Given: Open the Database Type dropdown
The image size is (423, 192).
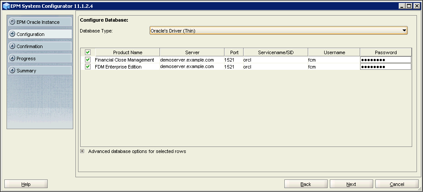Looking at the screenshot, I should click(404, 30).
